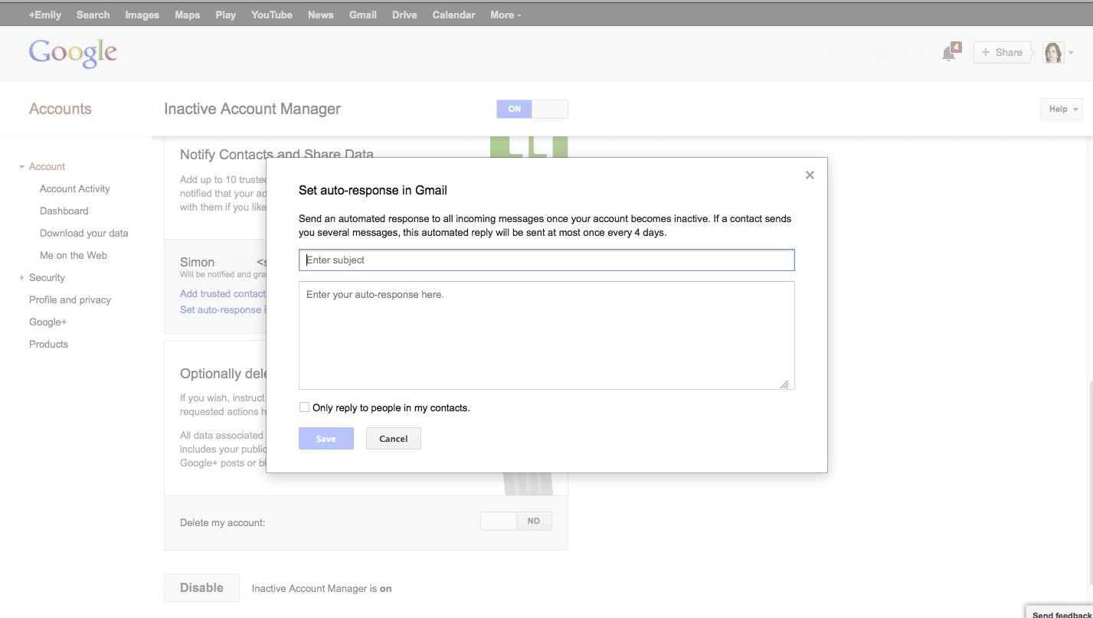Open the profile avatar menu
The image size is (1093, 618).
(1058, 53)
